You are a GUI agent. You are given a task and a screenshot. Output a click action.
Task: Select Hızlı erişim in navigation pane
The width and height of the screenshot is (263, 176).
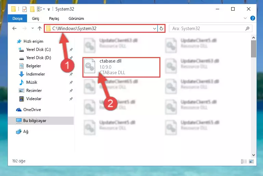(x=33, y=41)
